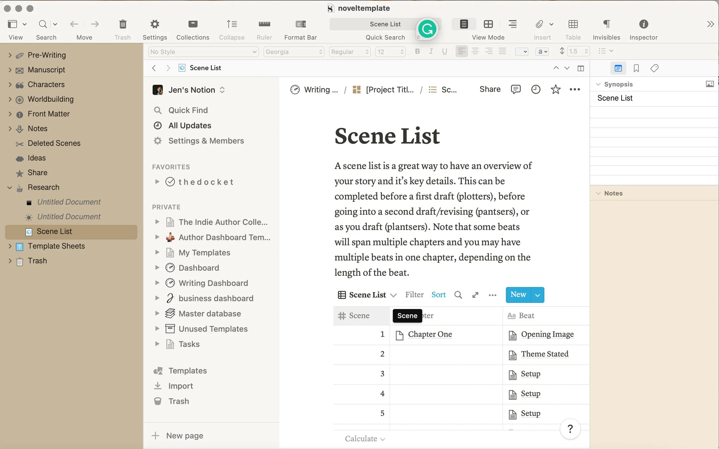Click the Notion page history clock
The width and height of the screenshot is (719, 449).
click(x=536, y=89)
